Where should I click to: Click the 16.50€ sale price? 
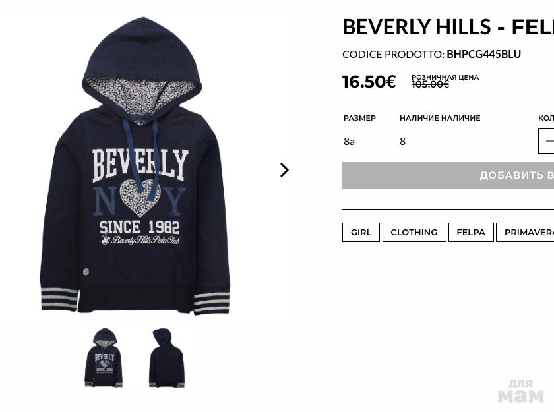coord(369,82)
